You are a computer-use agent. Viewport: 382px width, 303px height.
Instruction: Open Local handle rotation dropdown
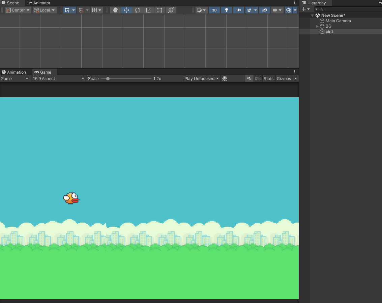45,10
